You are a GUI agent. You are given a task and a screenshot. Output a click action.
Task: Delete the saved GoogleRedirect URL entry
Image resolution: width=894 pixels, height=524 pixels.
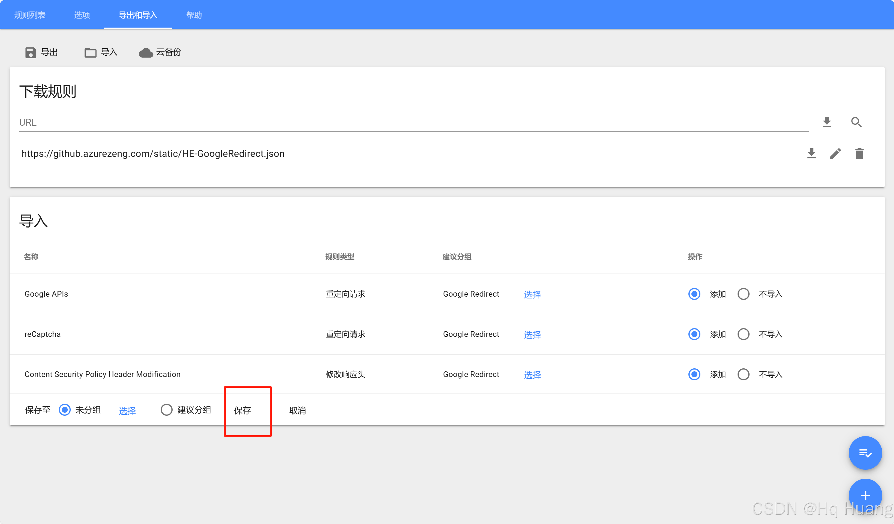(859, 153)
